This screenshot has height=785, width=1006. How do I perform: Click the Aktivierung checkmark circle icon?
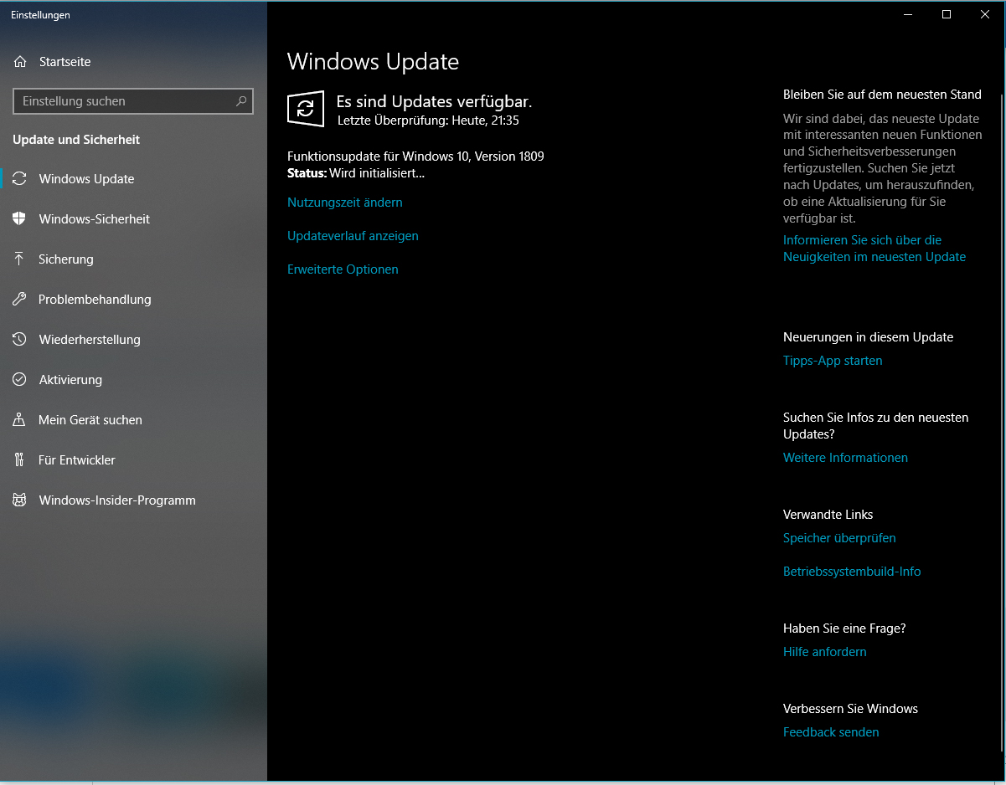20,380
